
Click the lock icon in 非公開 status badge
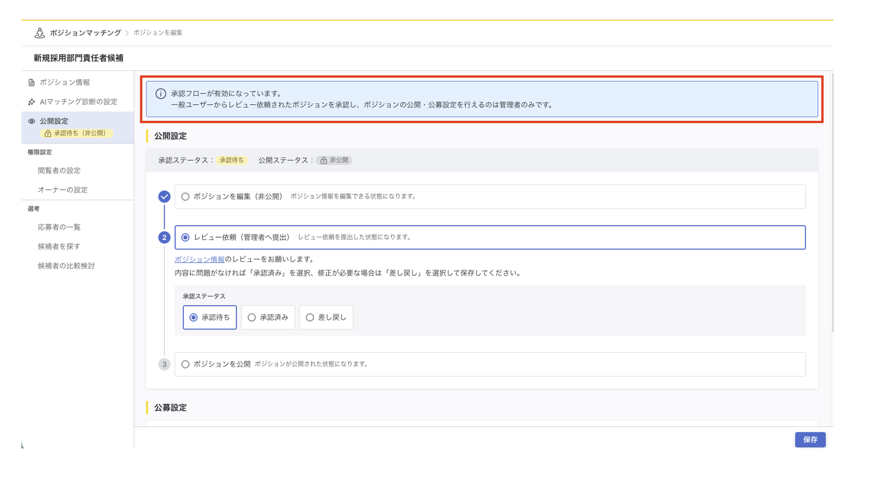pos(324,161)
